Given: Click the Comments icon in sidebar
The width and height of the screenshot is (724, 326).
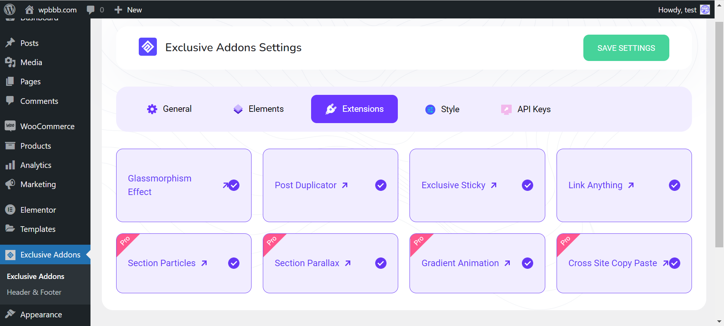Looking at the screenshot, I should 10,101.
